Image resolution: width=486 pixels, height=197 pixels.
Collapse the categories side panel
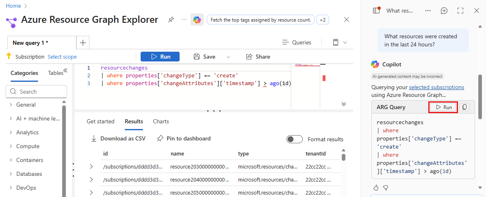click(x=66, y=70)
